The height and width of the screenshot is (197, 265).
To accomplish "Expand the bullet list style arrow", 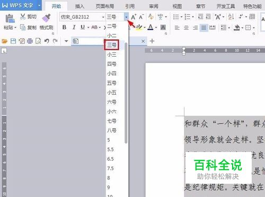I will point(181,17).
